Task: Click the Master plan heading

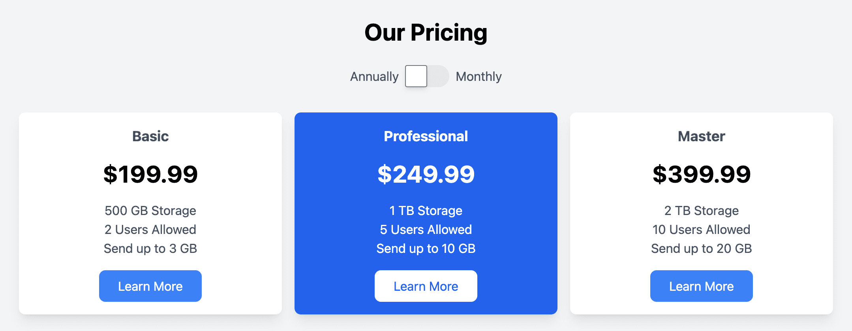Action: (x=702, y=136)
